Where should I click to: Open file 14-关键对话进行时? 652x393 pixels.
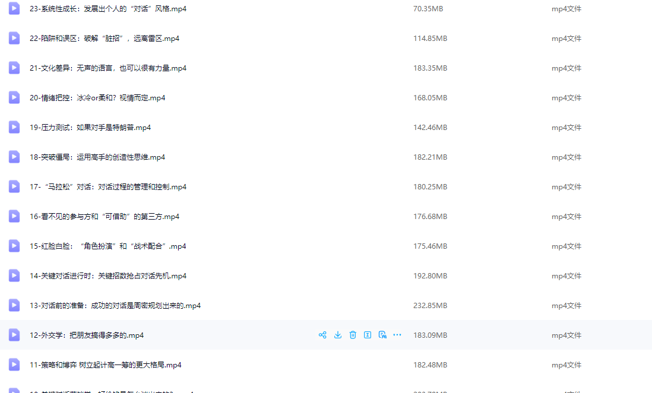[104, 275]
